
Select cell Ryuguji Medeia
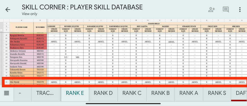click(21, 35)
